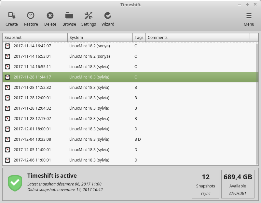
Task: Sort by the Snapshot column header
Action: coord(35,38)
